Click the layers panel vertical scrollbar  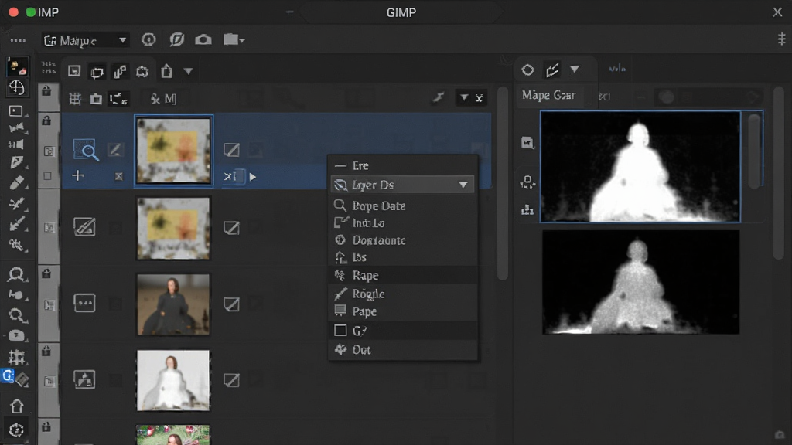click(x=502, y=183)
